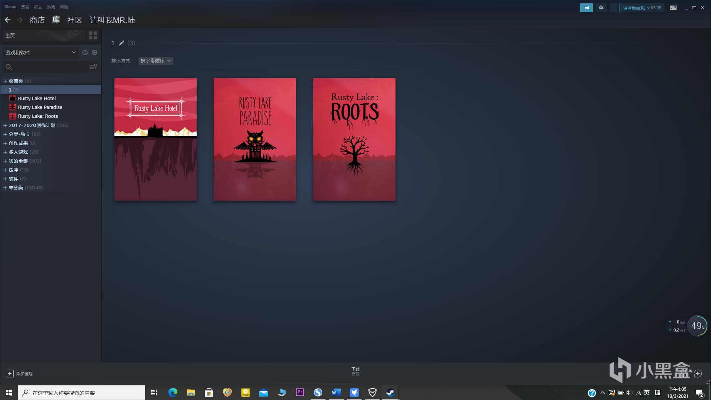This screenshot has width=711, height=400.
Task: Open the advanced filter settings icon
Action: (93, 67)
